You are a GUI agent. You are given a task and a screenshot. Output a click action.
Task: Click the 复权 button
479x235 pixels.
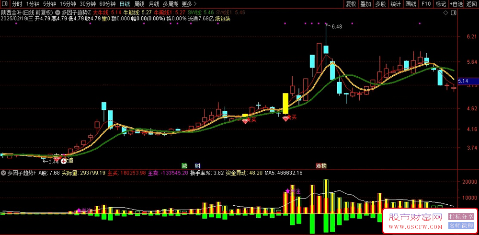pos(351,4)
